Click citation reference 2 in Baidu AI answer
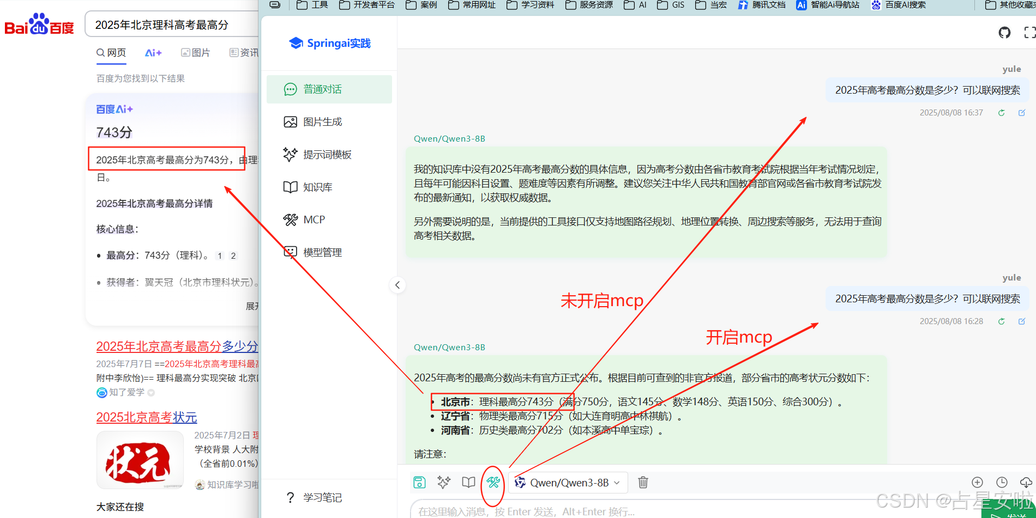Viewport: 1036px width, 518px height. (233, 255)
